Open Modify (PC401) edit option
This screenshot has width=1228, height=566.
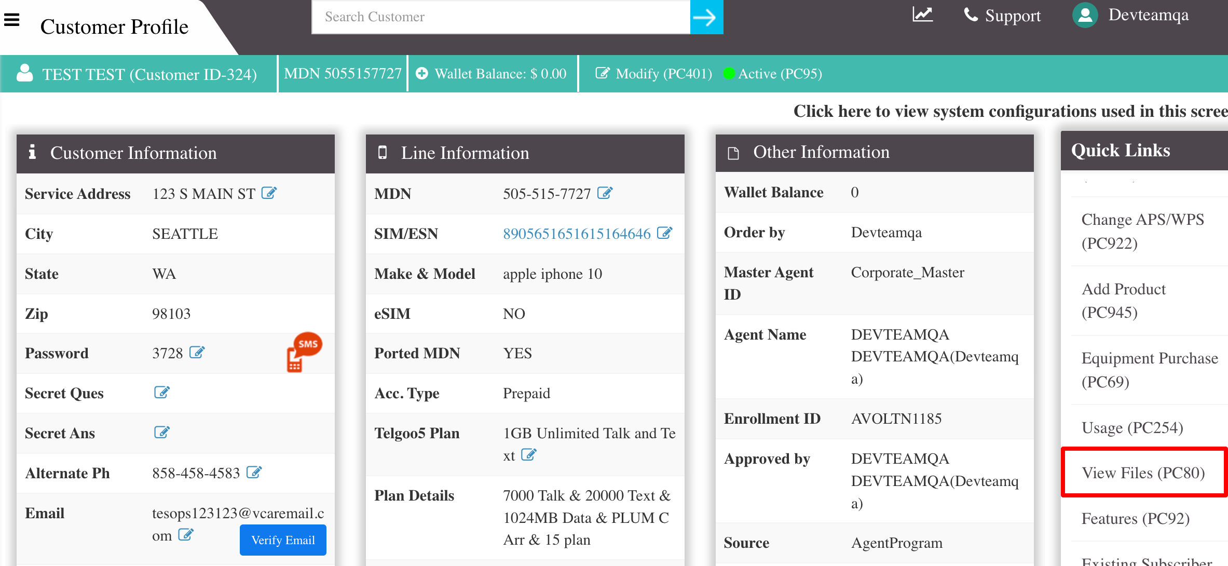pos(653,74)
